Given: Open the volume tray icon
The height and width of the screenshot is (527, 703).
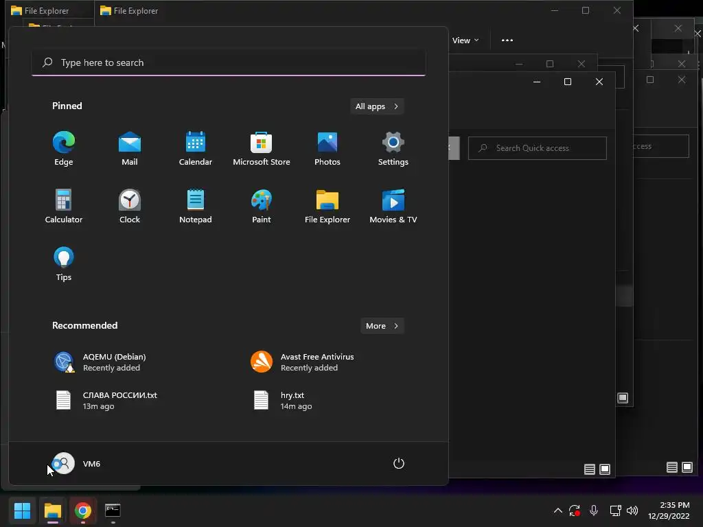Looking at the screenshot, I should point(632,511).
